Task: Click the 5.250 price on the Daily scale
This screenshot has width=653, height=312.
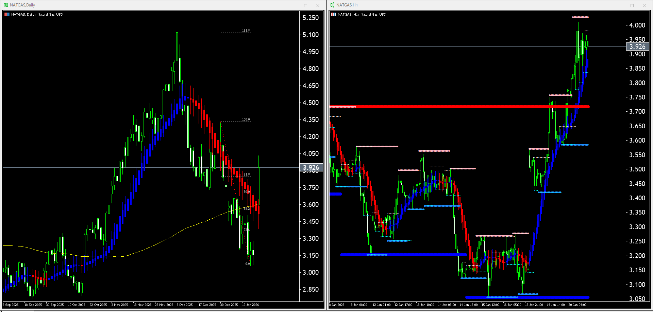Action: click(x=311, y=18)
